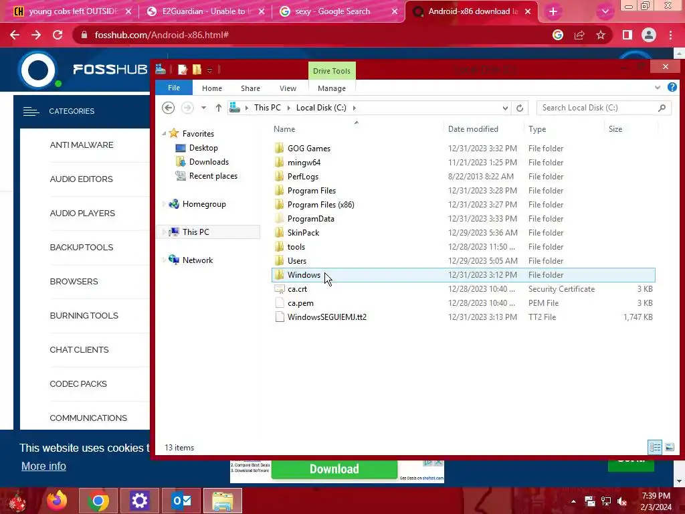Select the mingw64 folder
This screenshot has width=685, height=514.
click(463, 162)
